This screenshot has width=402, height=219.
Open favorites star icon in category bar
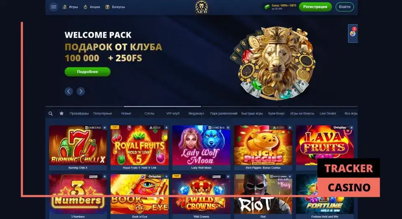(62, 113)
